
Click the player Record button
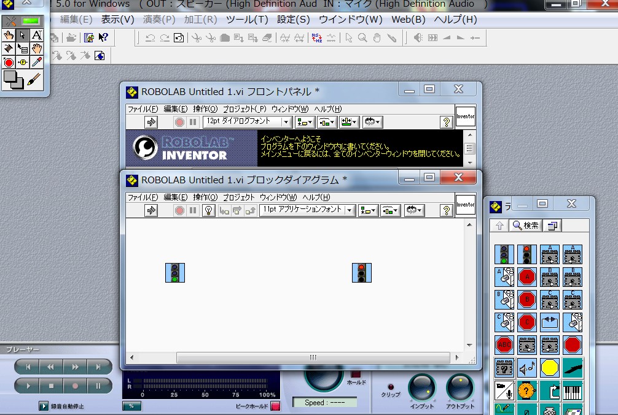point(75,386)
